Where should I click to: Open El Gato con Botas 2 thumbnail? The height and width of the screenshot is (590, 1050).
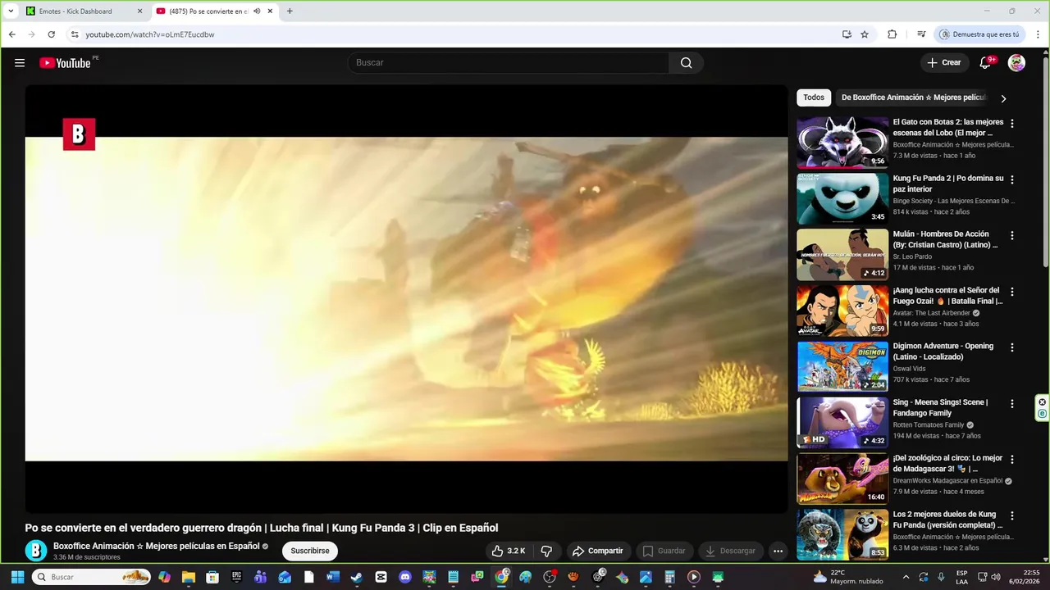[x=842, y=142]
